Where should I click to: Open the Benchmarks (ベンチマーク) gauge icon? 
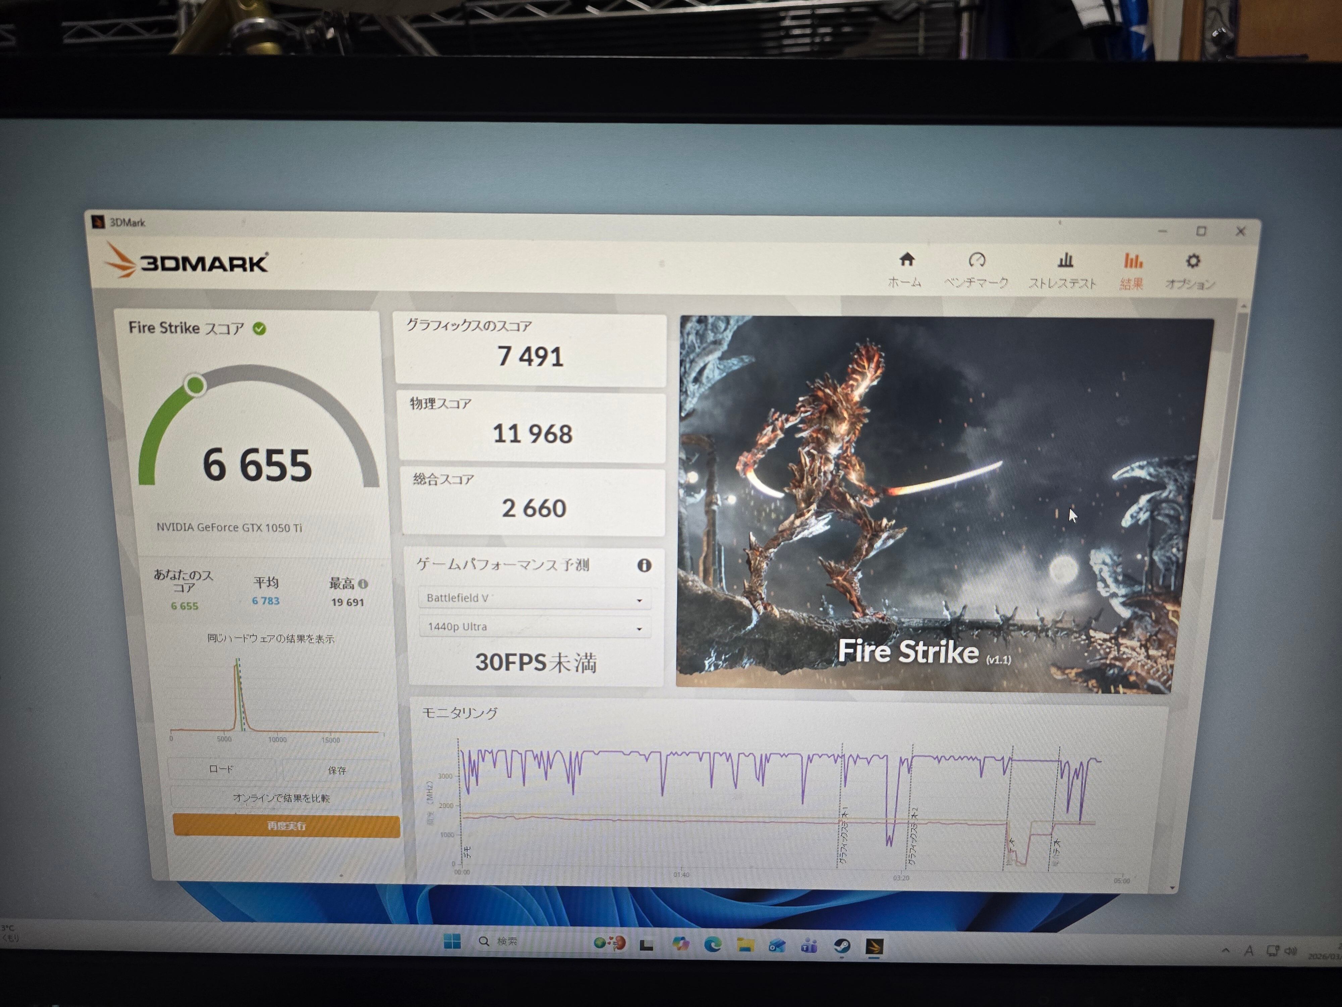tap(977, 261)
